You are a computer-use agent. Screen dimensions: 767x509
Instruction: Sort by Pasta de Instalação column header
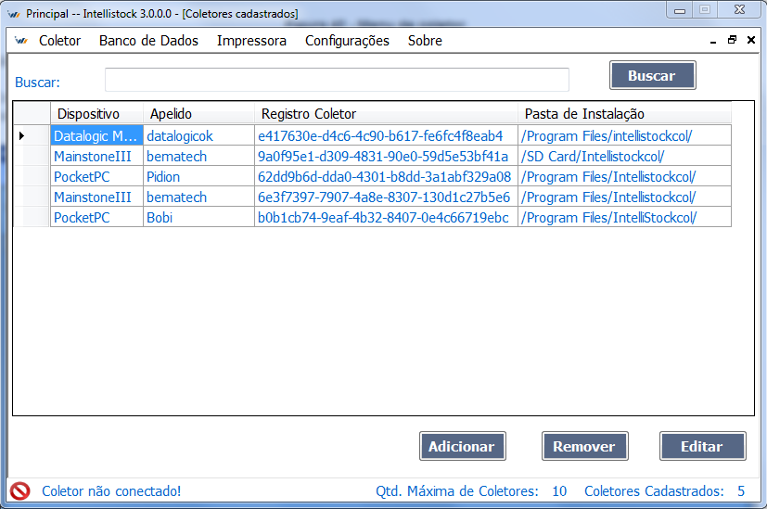pos(625,114)
